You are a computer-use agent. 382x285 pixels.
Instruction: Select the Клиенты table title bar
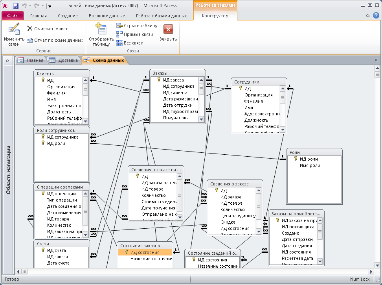(x=62, y=74)
